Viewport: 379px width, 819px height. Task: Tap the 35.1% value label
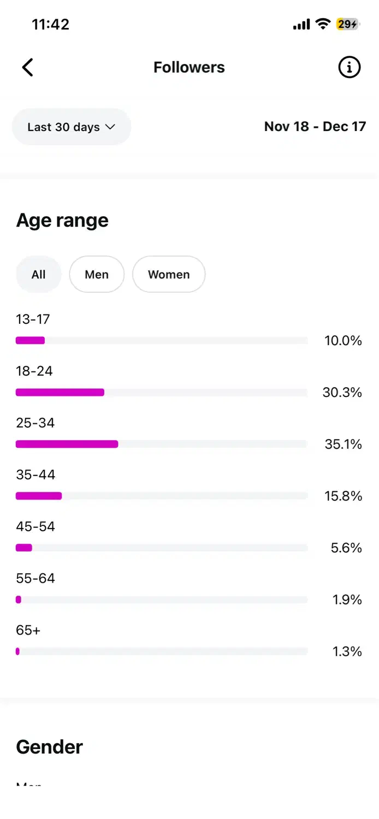[343, 444]
